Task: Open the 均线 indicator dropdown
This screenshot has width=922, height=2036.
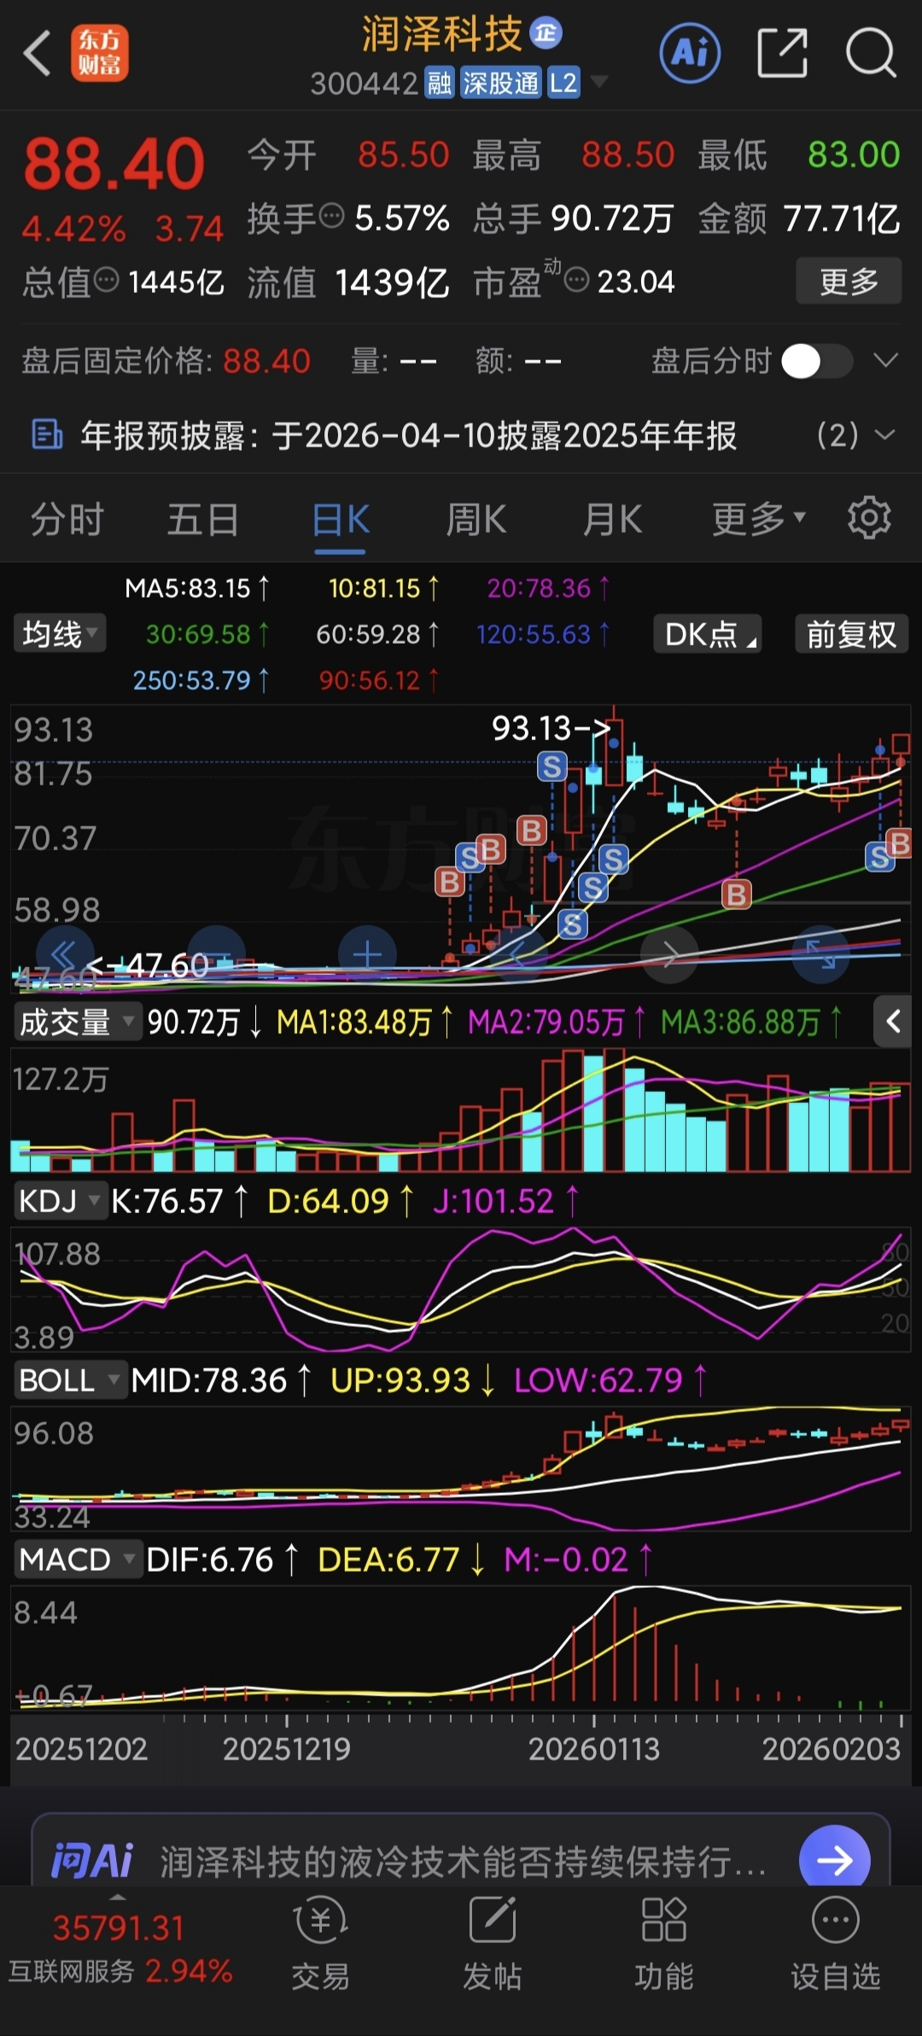Action: (x=60, y=633)
